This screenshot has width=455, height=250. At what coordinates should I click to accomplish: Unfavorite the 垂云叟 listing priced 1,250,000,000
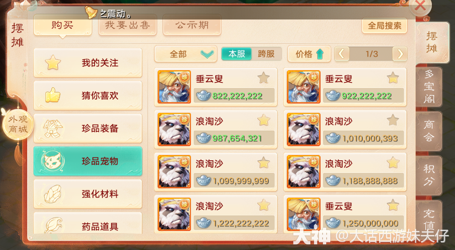coord(392,205)
